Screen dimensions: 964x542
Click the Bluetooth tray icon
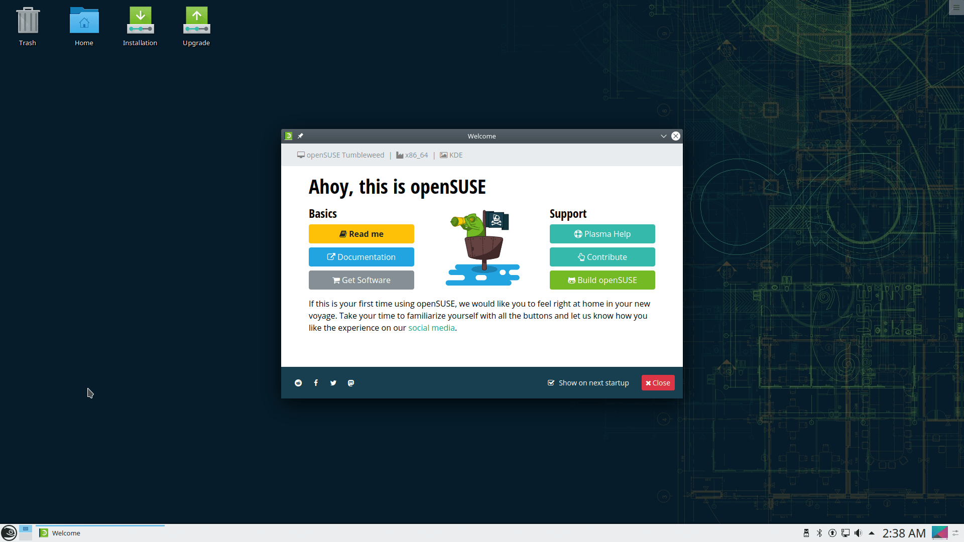pos(819,533)
